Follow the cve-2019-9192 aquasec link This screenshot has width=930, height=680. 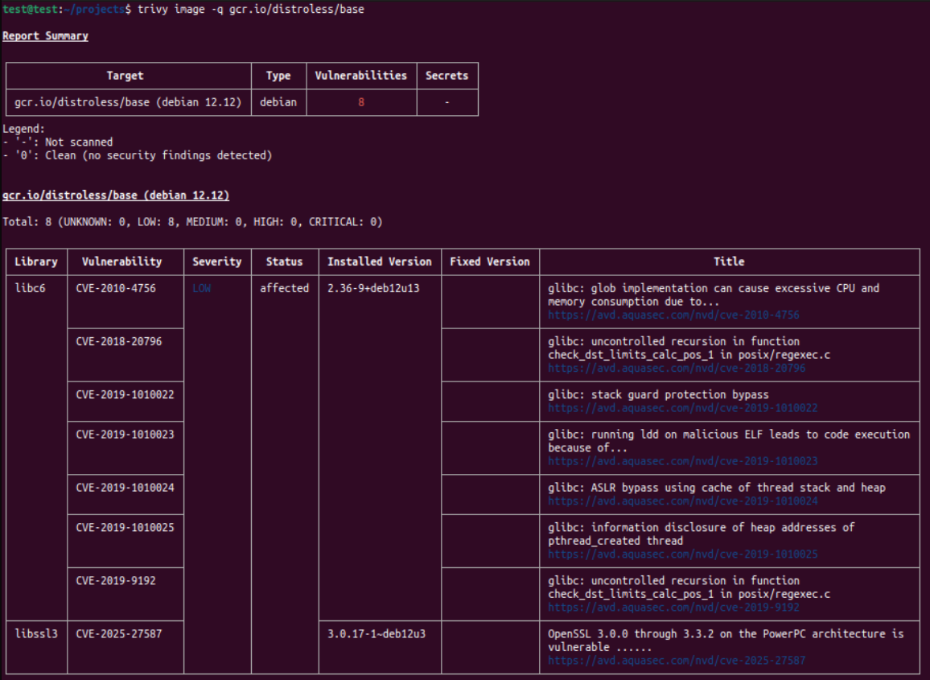(673, 608)
